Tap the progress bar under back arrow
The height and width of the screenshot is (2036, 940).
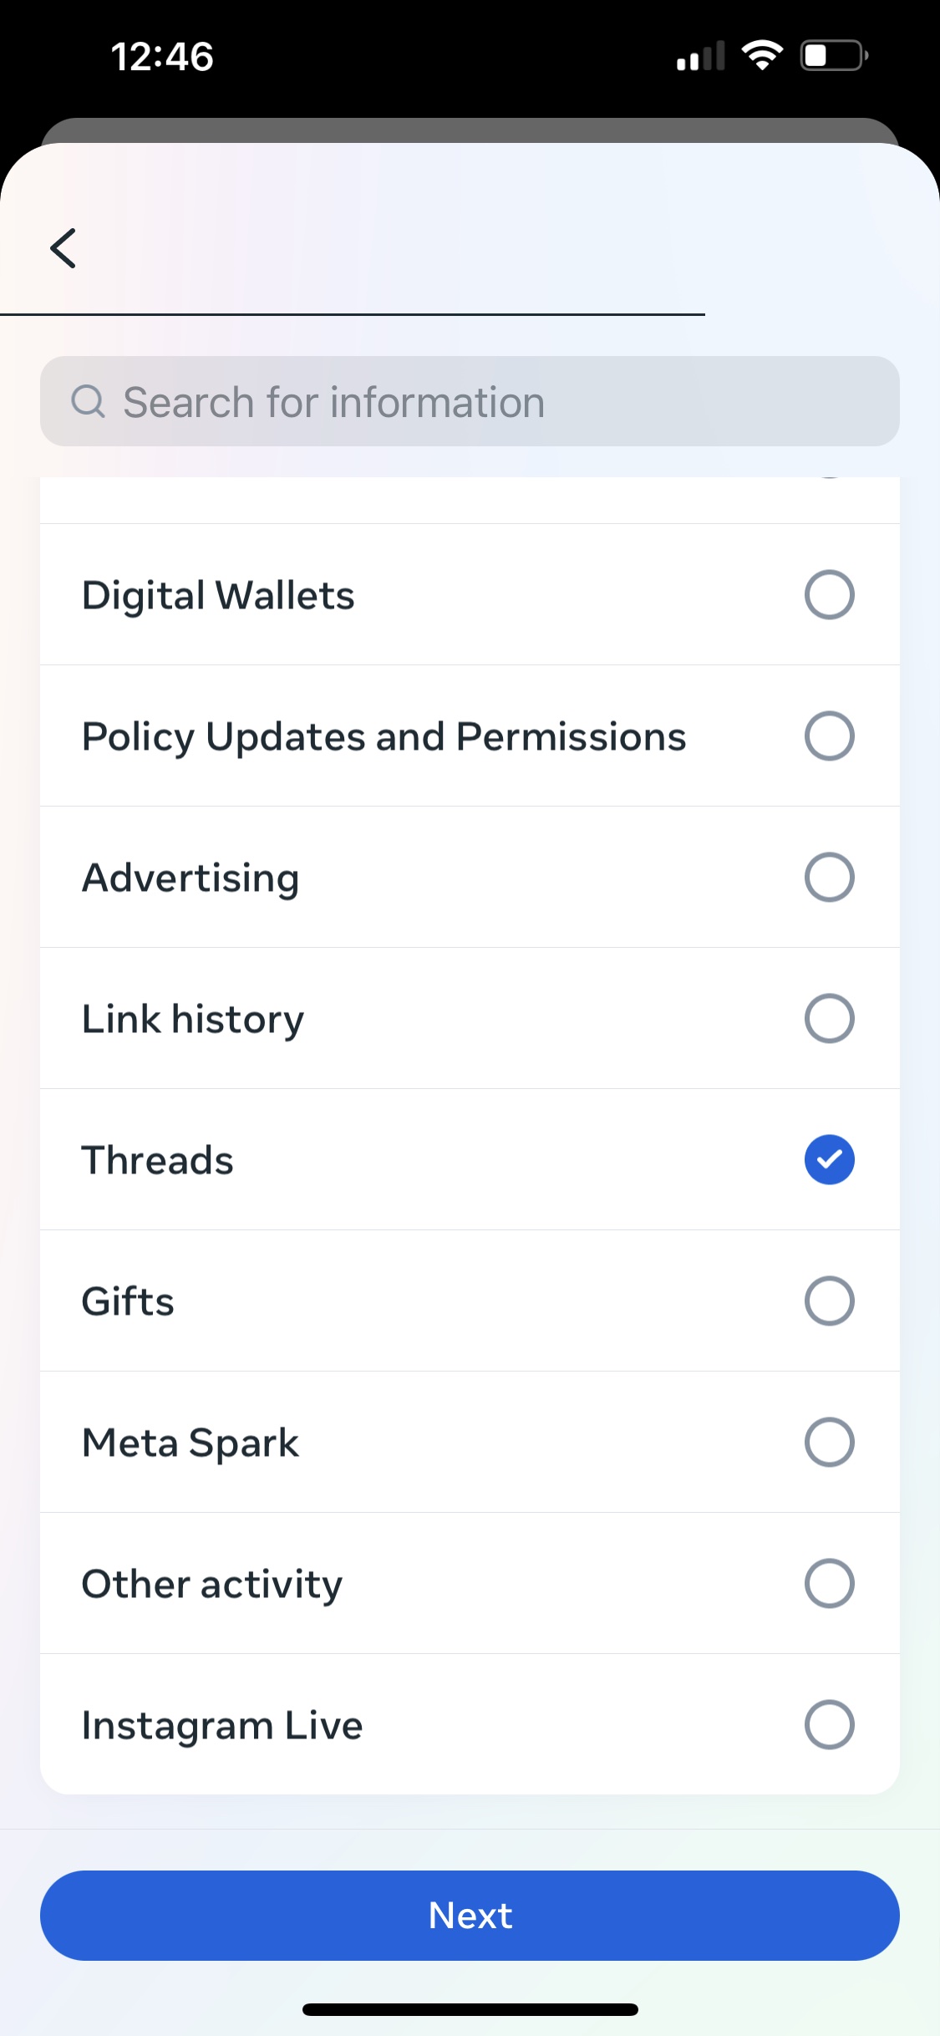(x=353, y=314)
